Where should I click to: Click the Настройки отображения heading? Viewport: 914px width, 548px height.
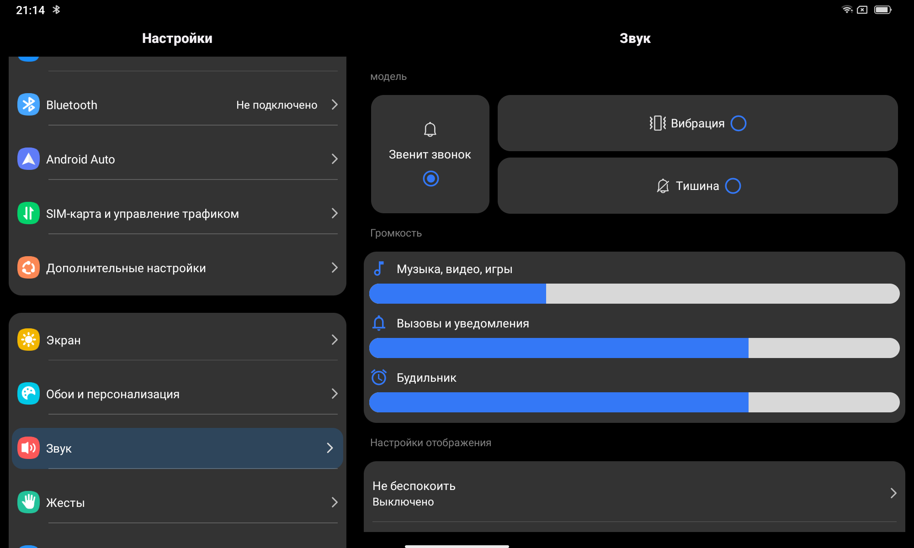click(430, 443)
